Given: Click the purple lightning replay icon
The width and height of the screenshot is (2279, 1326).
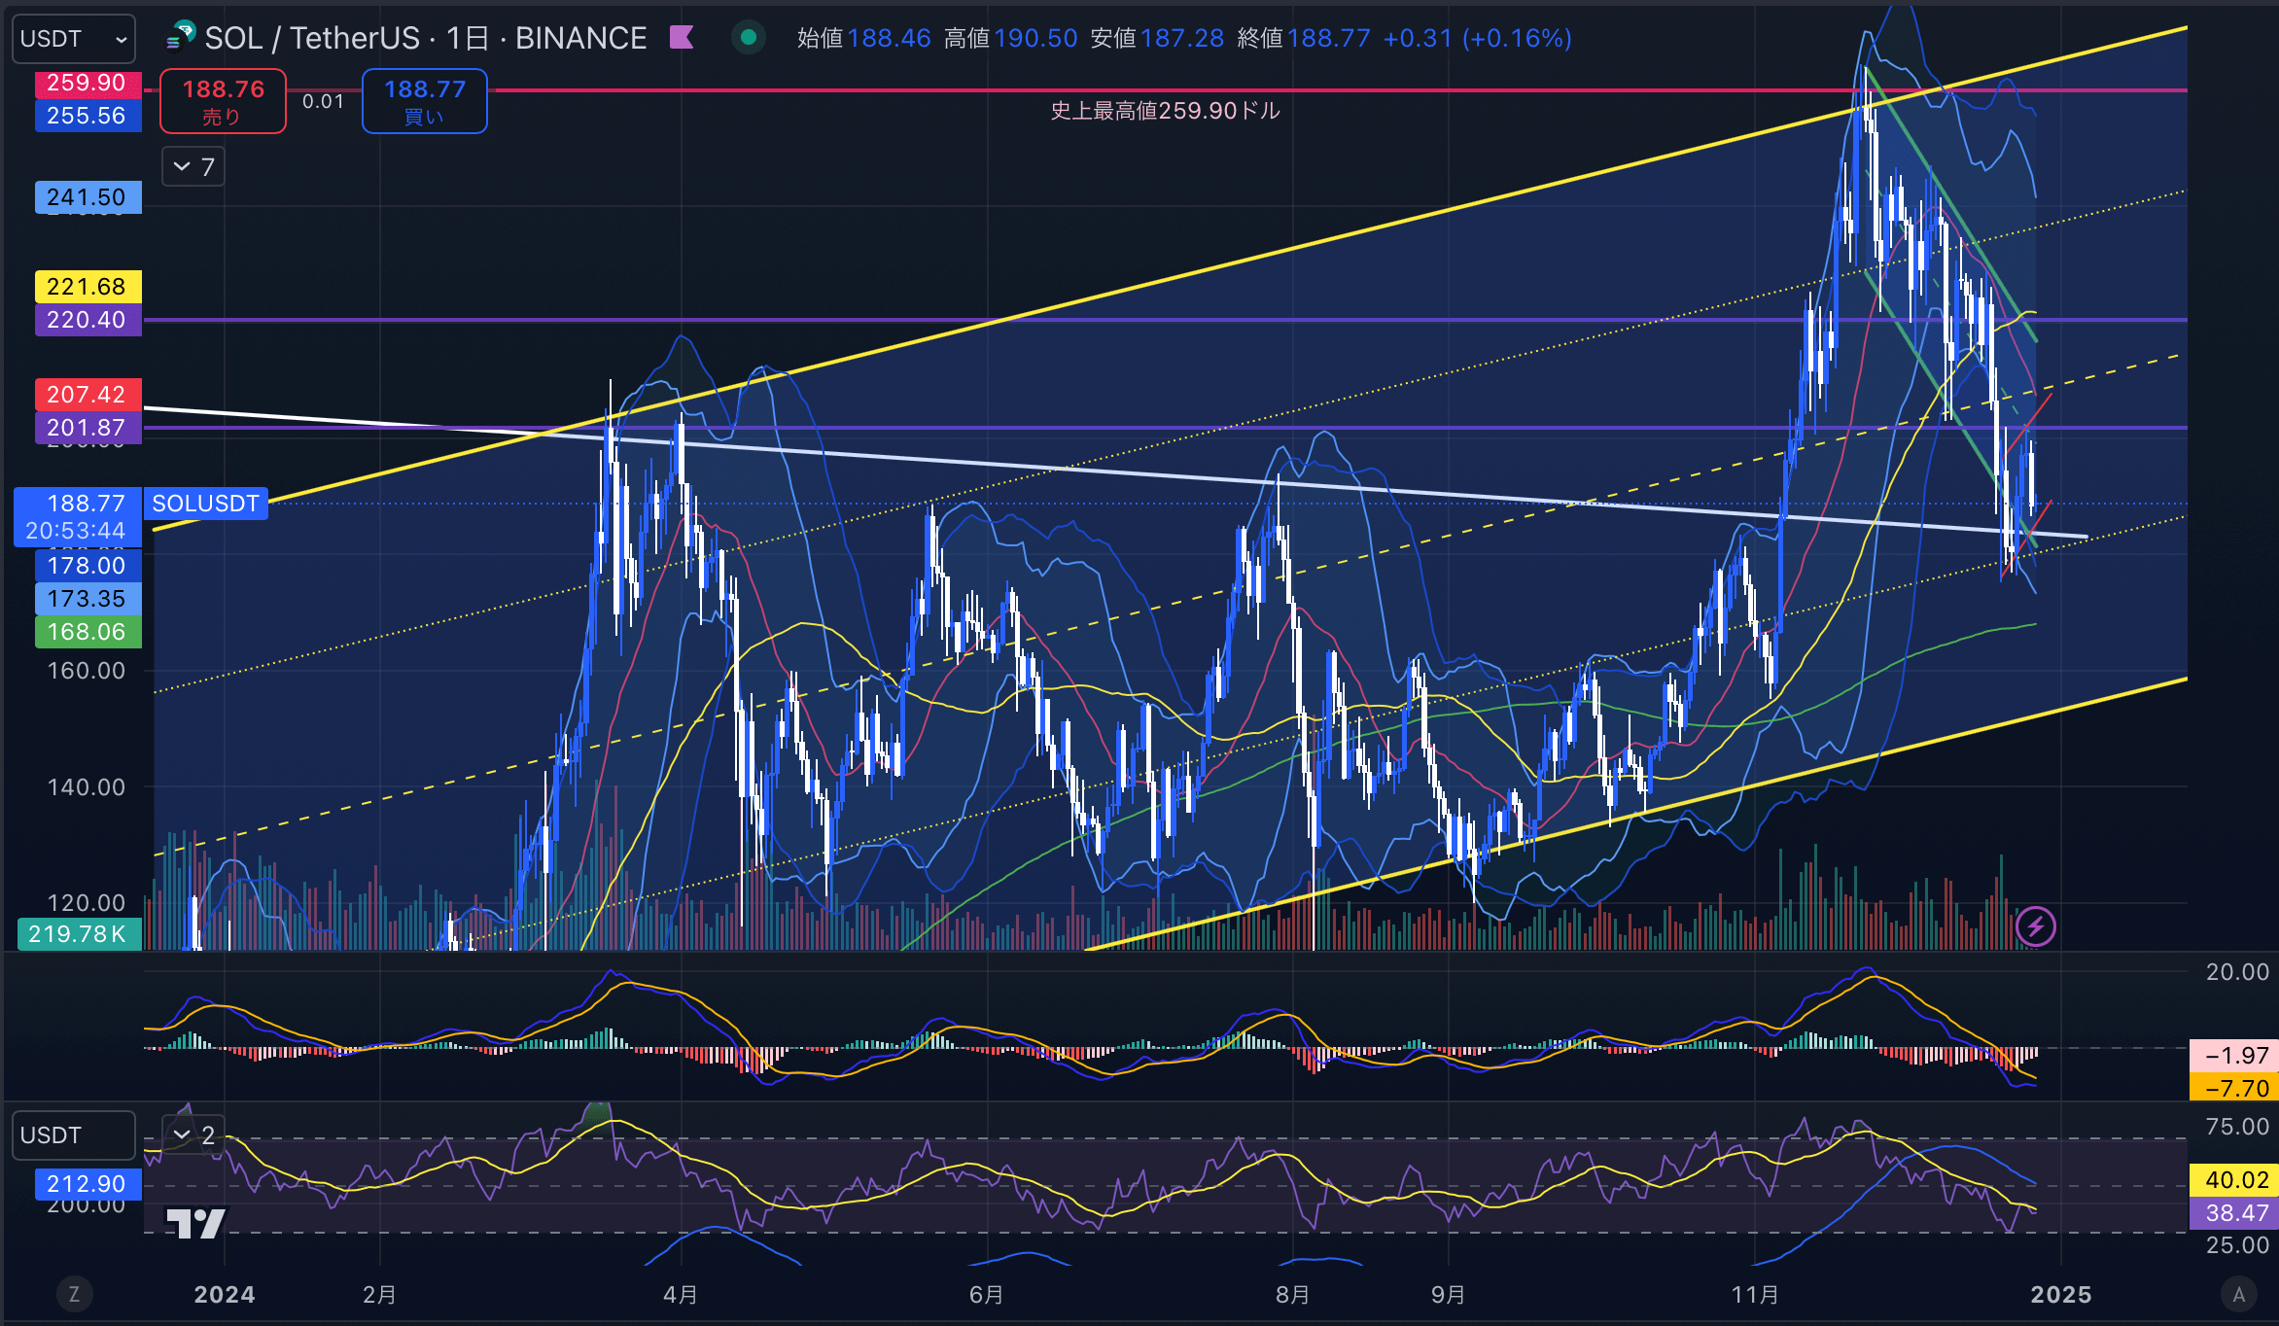Looking at the screenshot, I should click(2036, 926).
